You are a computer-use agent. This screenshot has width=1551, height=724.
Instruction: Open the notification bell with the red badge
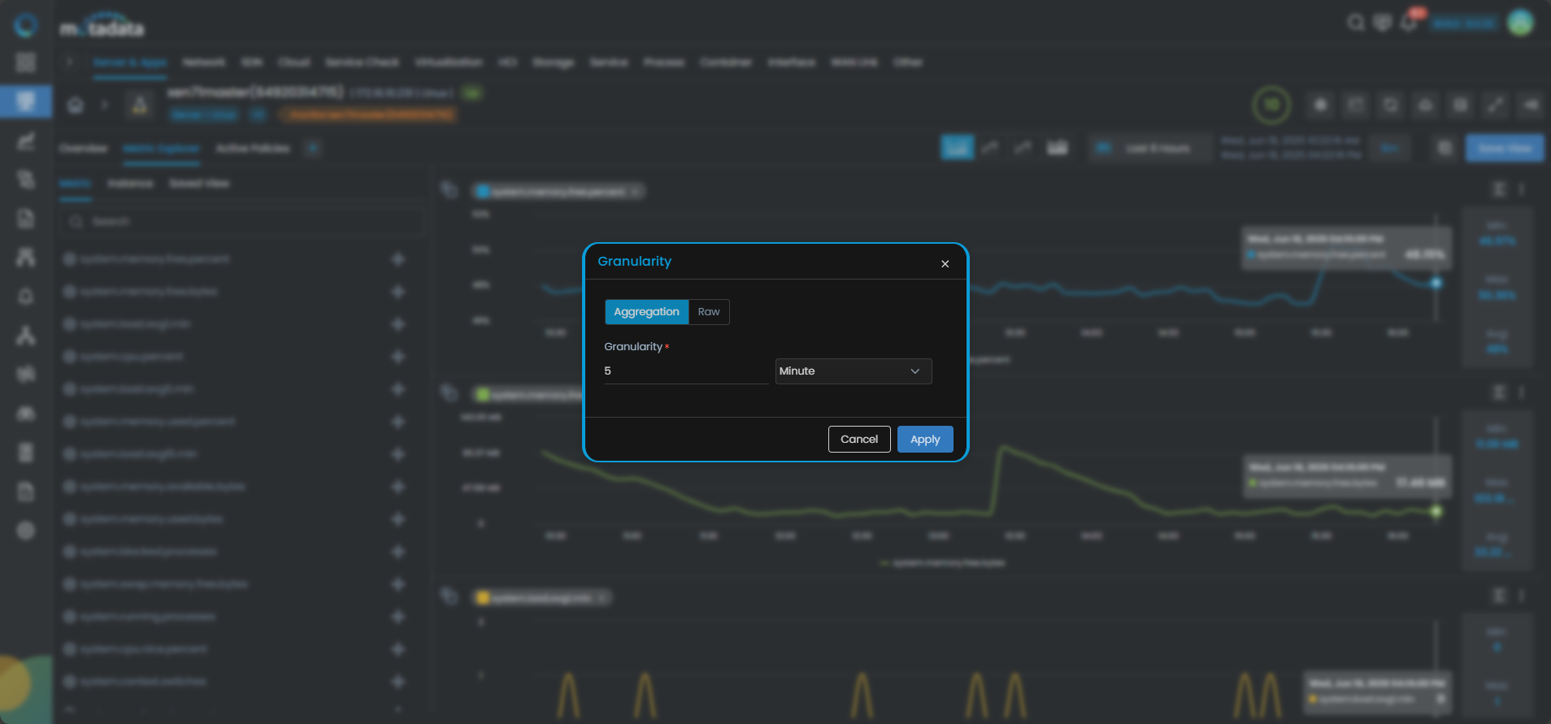point(1410,22)
